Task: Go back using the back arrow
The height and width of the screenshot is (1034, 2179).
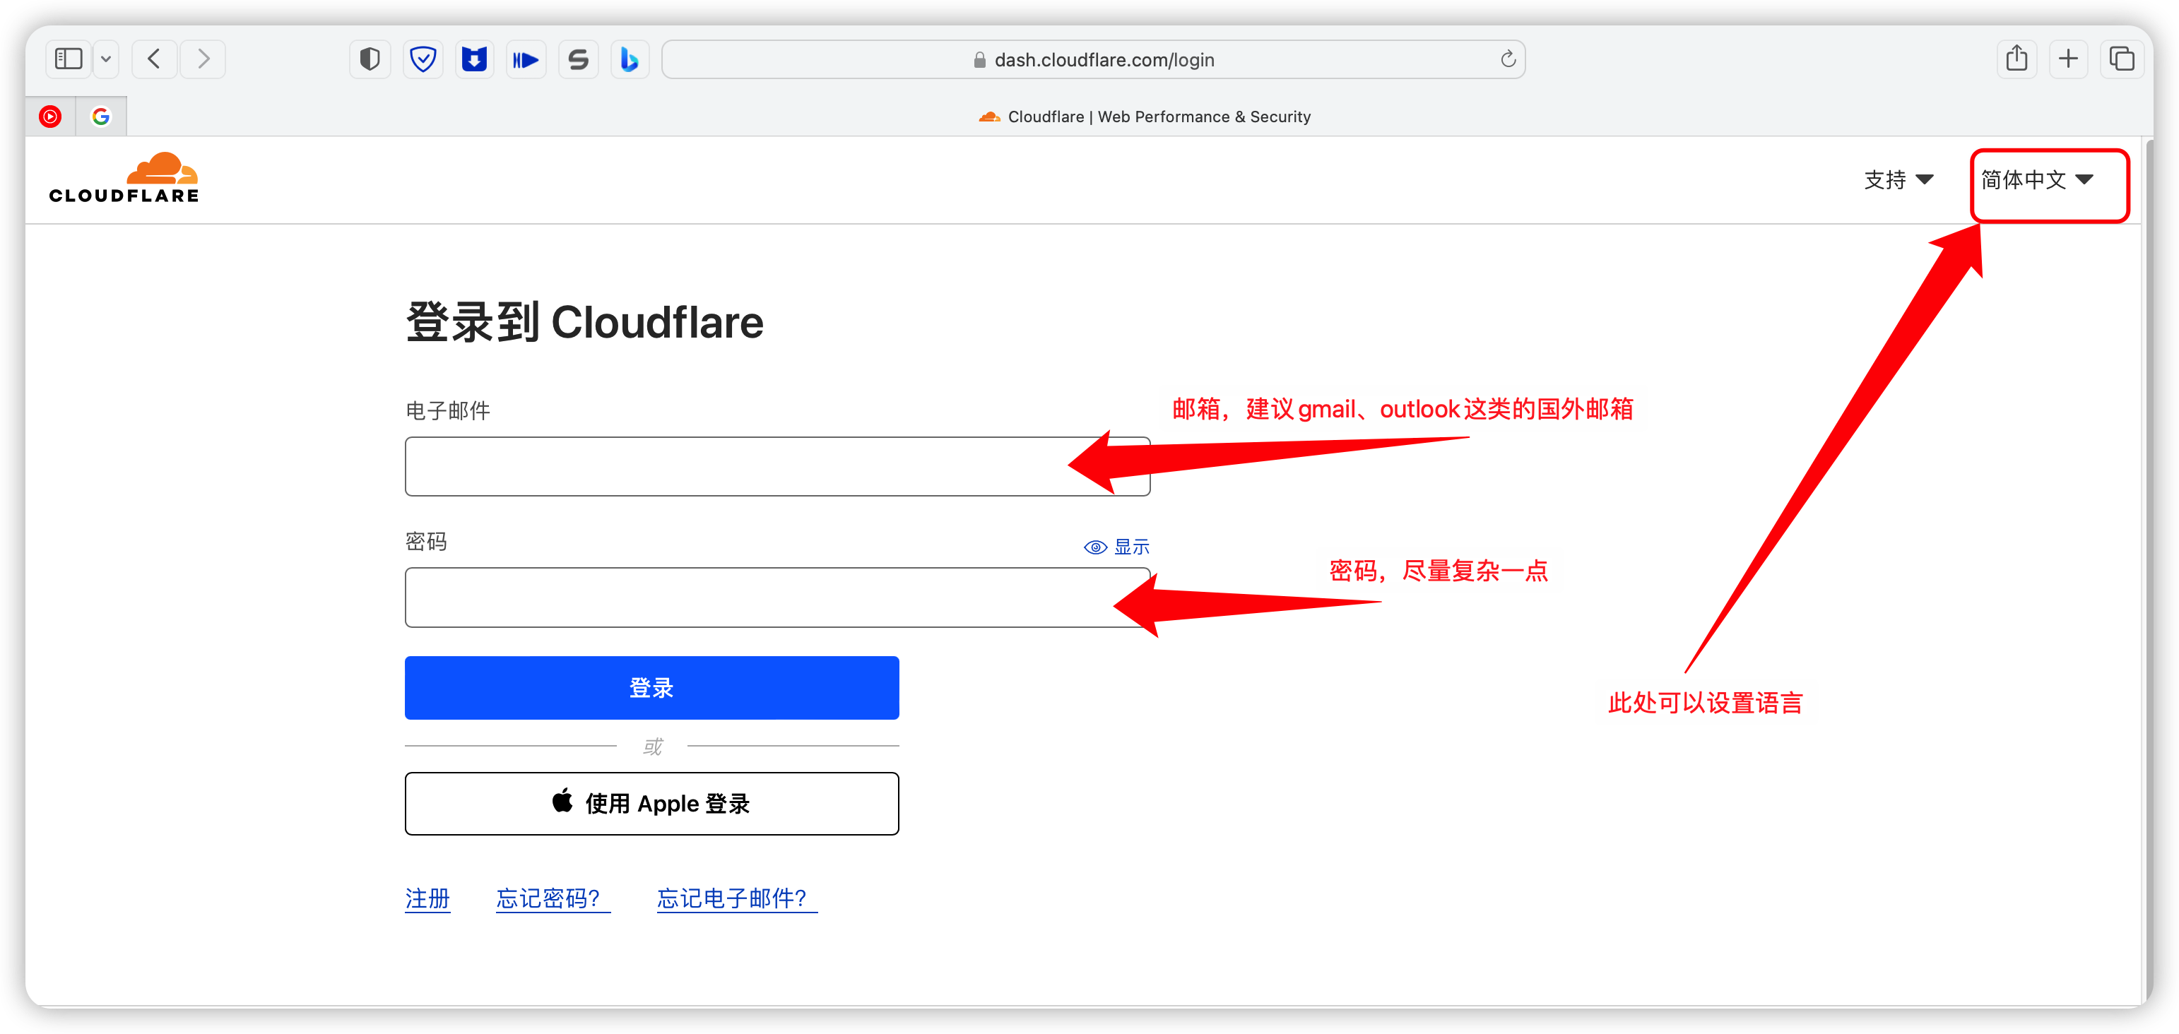Action: pos(154,59)
